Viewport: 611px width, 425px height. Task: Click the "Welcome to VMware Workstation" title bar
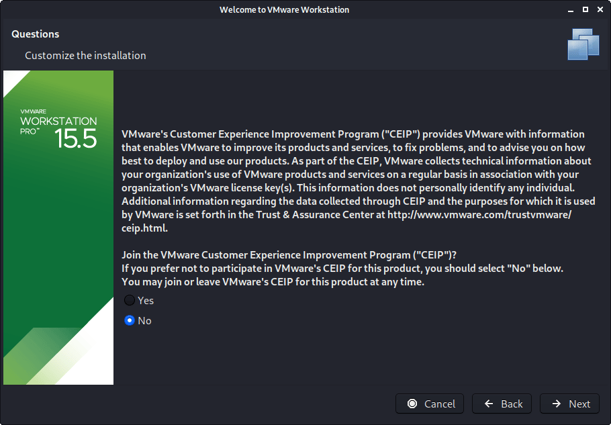pyautogui.click(x=284, y=10)
